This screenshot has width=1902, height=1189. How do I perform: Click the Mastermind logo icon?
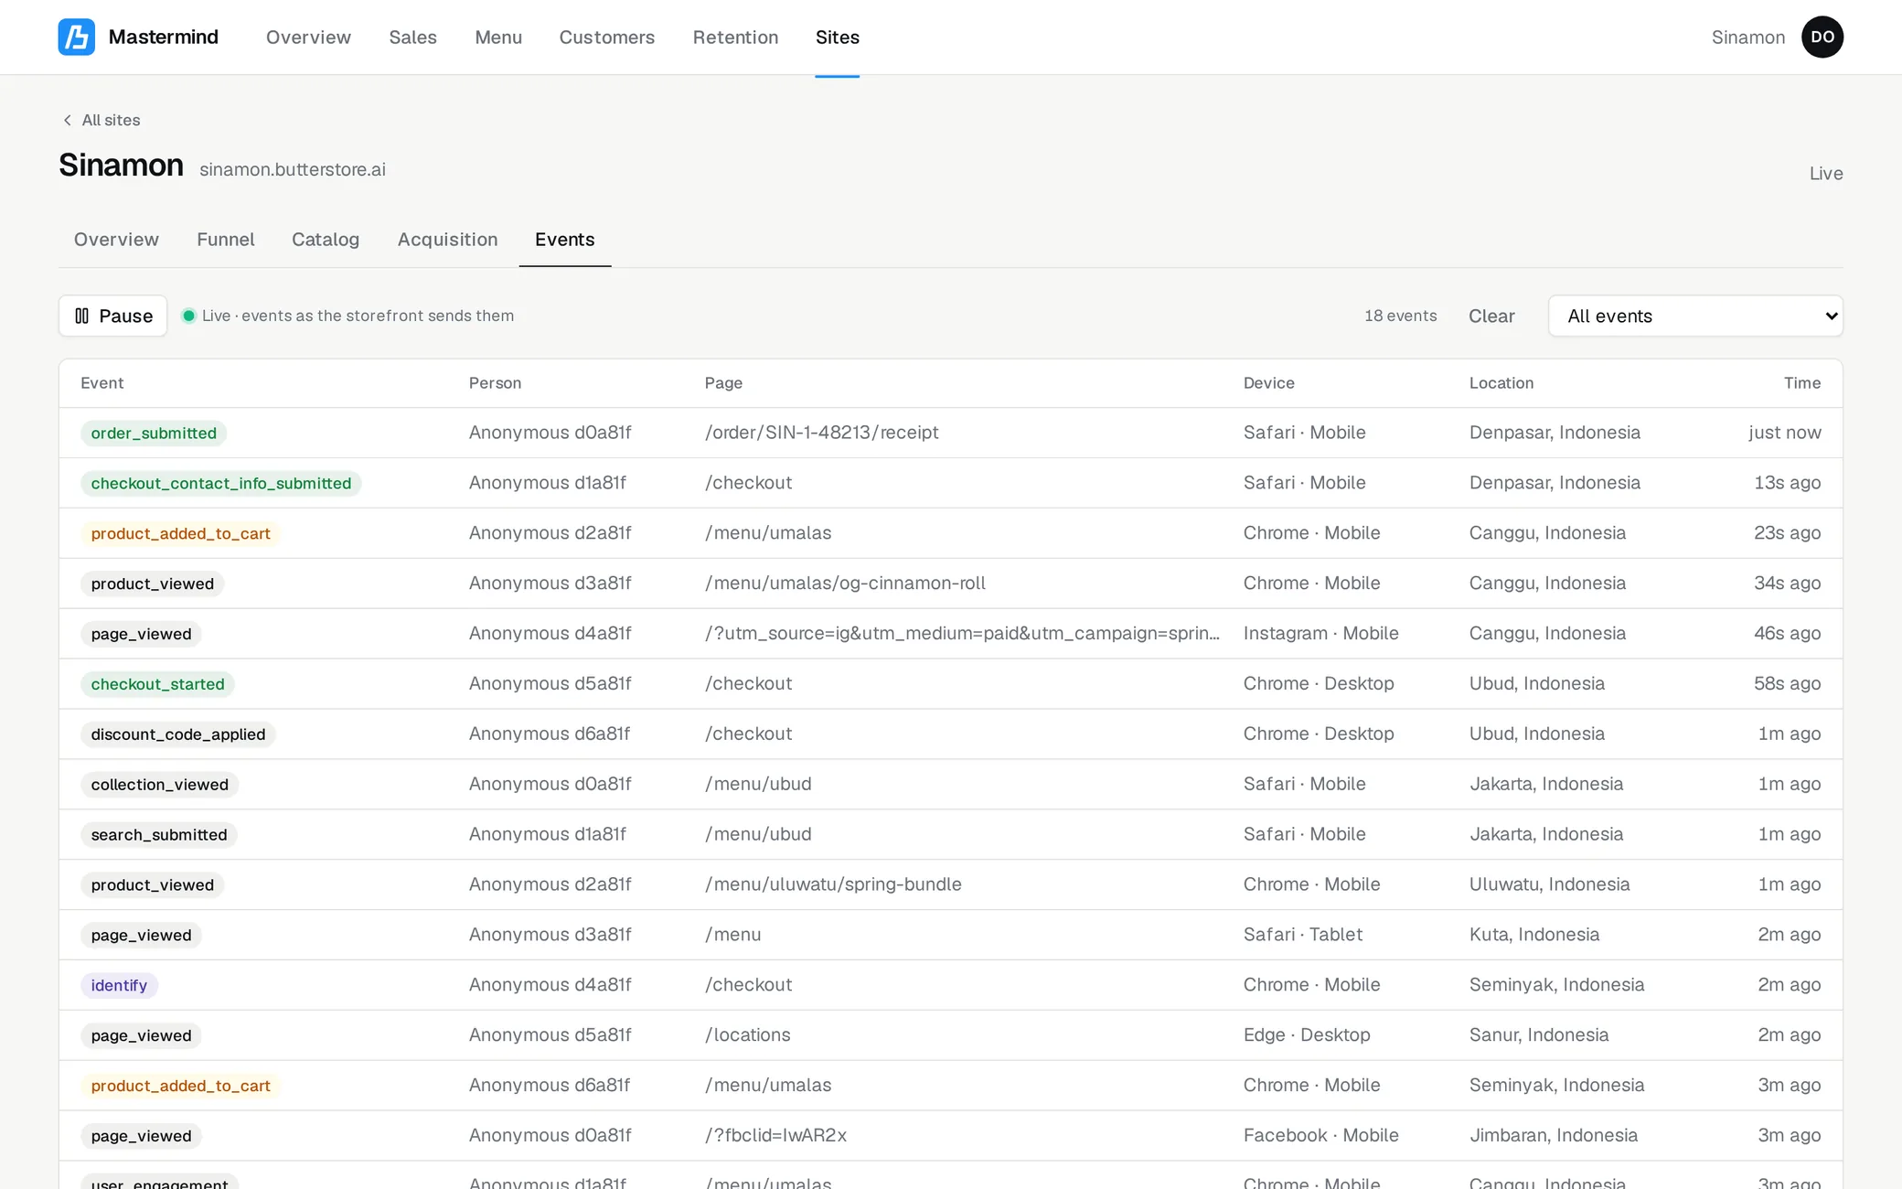pyautogui.click(x=77, y=37)
